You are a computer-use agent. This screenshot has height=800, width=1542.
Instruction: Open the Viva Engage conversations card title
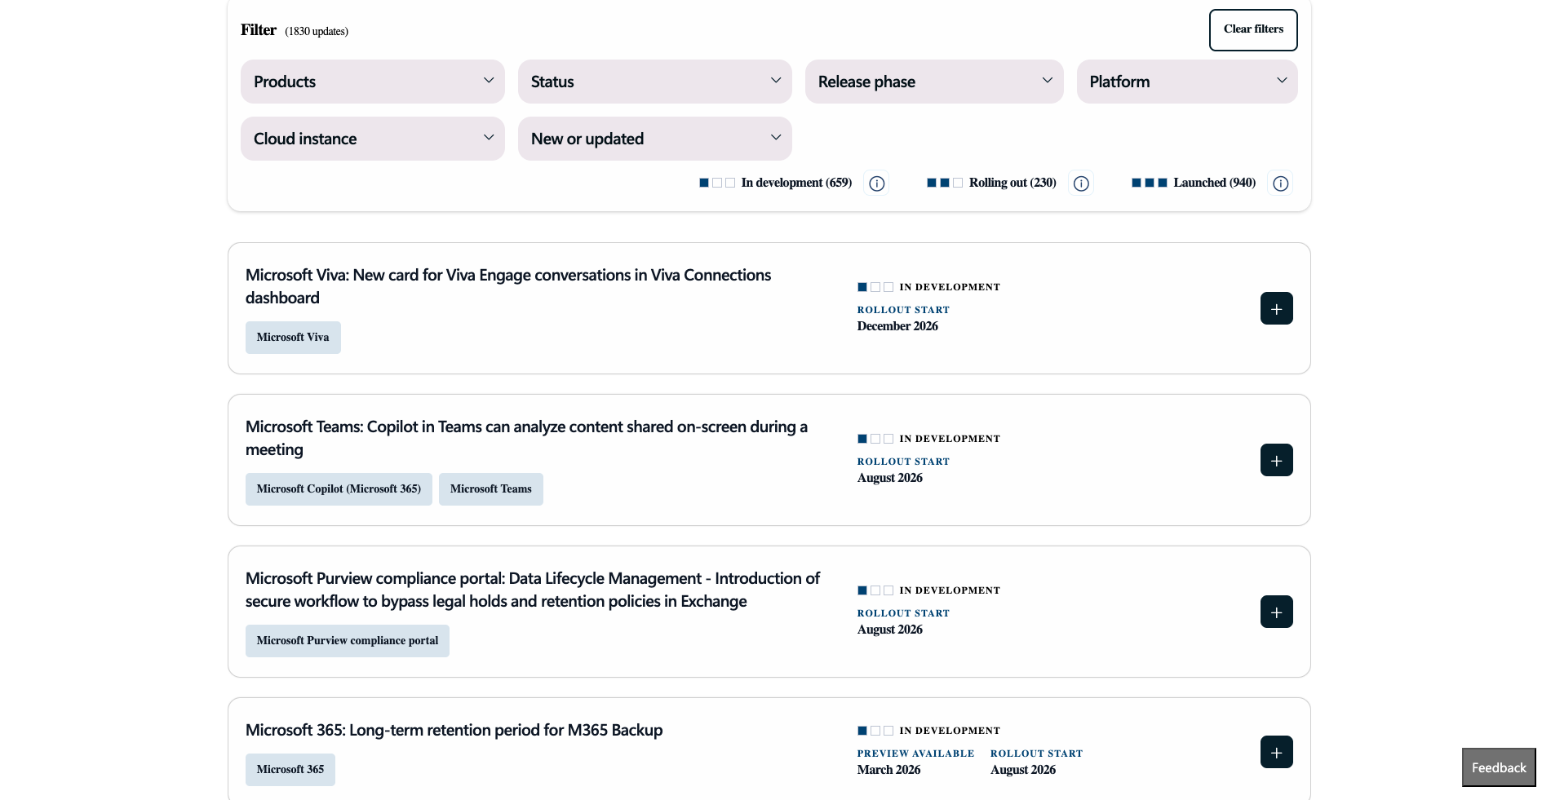click(x=508, y=286)
